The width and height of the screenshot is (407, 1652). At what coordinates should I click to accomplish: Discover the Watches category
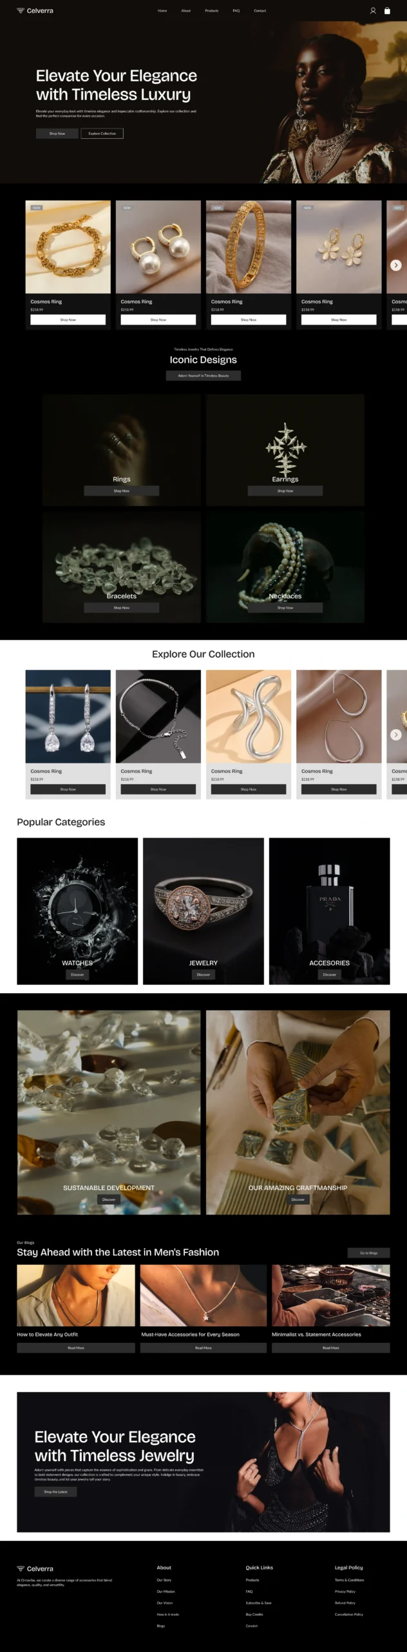point(77,974)
